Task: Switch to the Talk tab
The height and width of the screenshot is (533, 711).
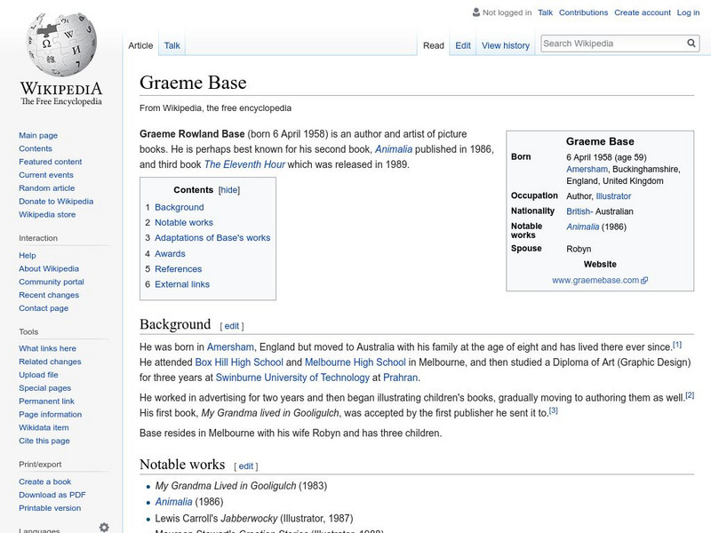Action: pyautogui.click(x=170, y=45)
